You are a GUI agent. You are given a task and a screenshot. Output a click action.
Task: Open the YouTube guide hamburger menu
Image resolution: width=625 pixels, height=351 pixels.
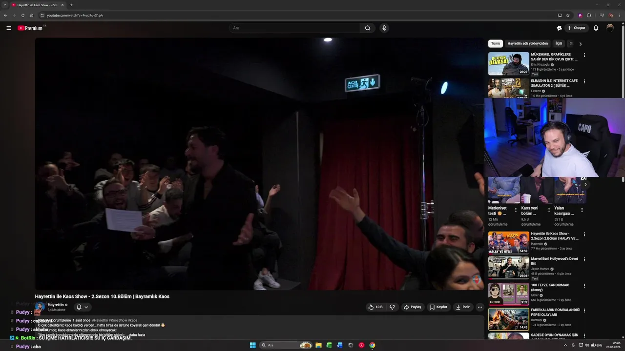9,28
